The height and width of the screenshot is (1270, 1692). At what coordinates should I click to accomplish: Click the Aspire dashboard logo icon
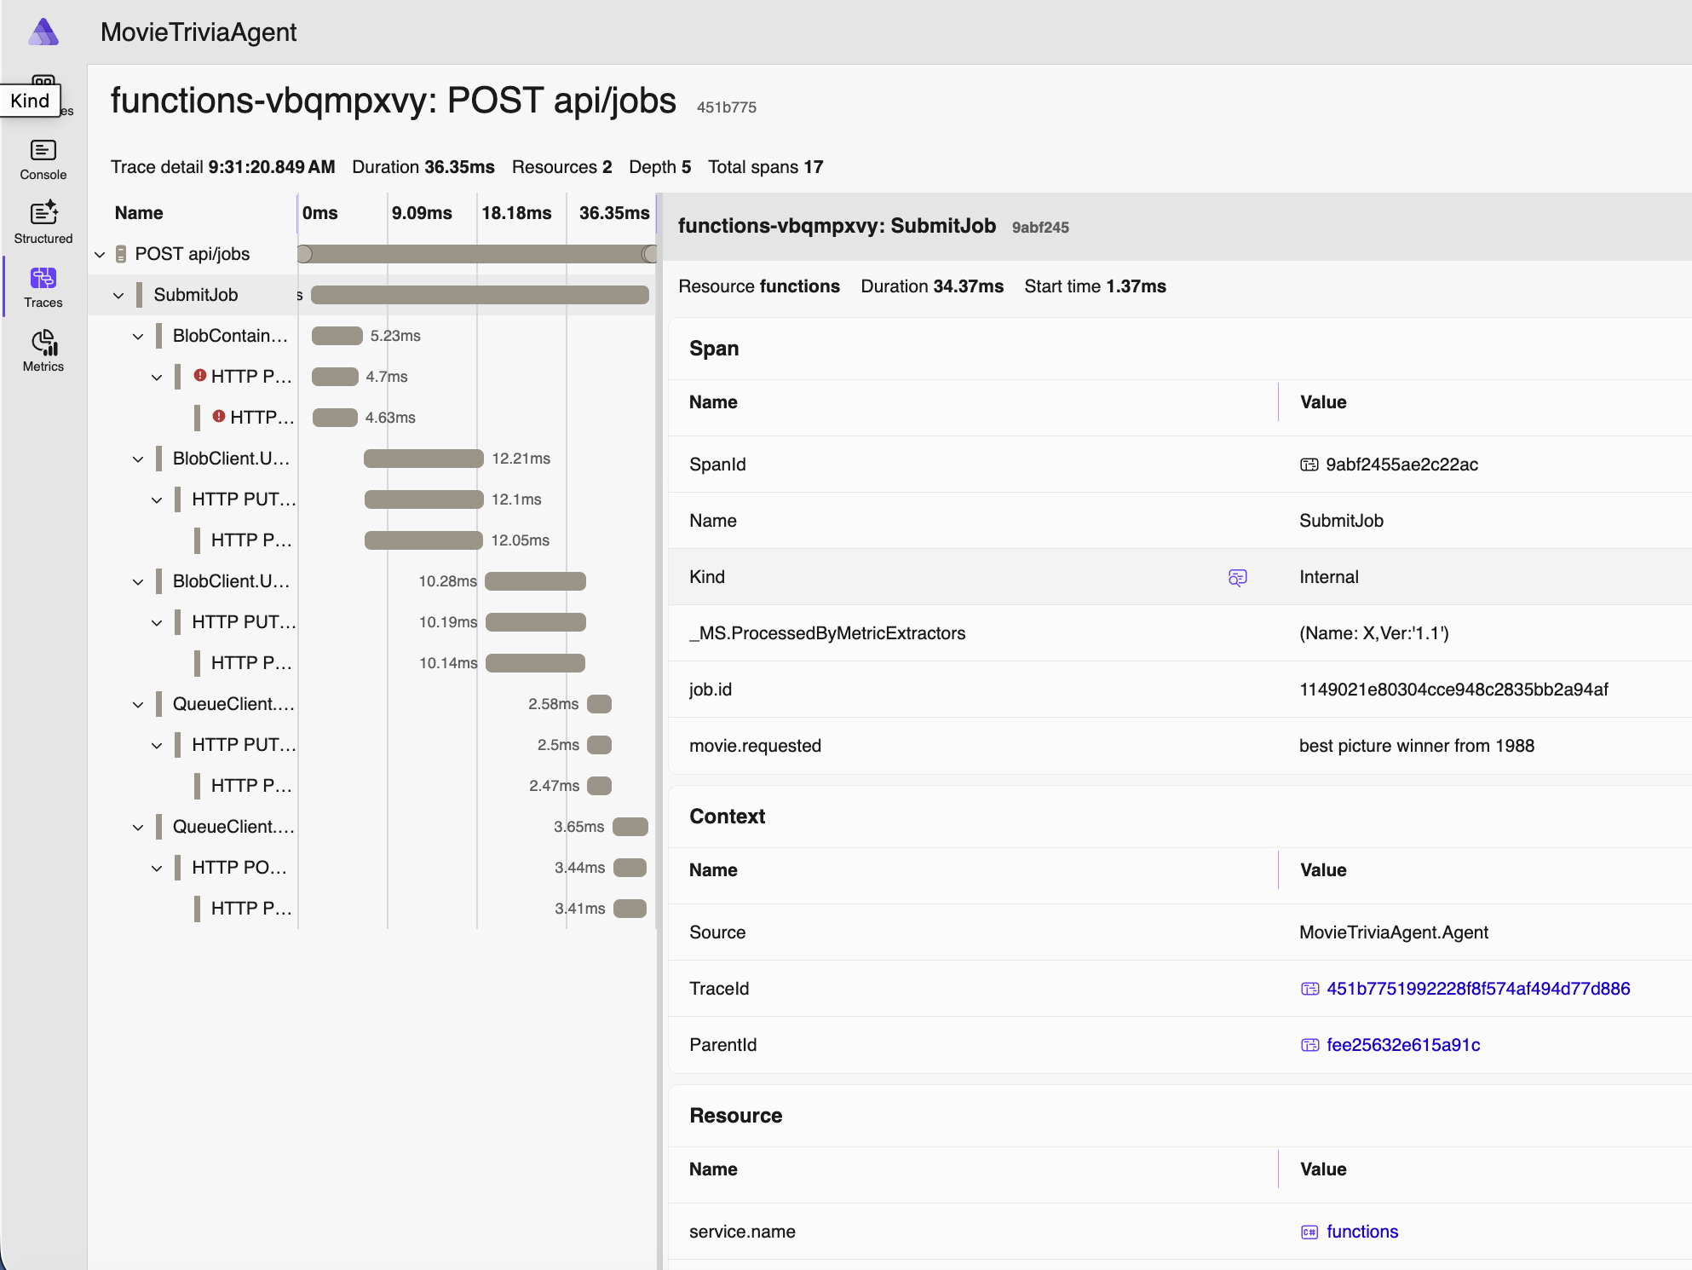click(43, 32)
